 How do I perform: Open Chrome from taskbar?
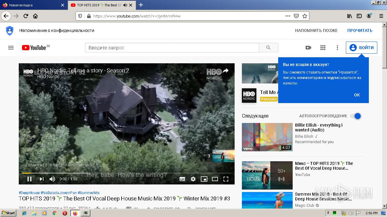[54, 213]
